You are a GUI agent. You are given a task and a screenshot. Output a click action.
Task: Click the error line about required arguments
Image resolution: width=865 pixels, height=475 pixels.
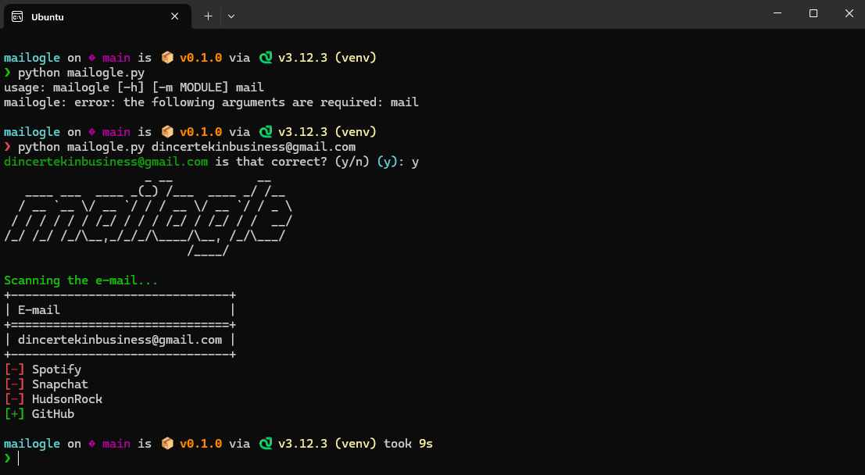tap(211, 102)
